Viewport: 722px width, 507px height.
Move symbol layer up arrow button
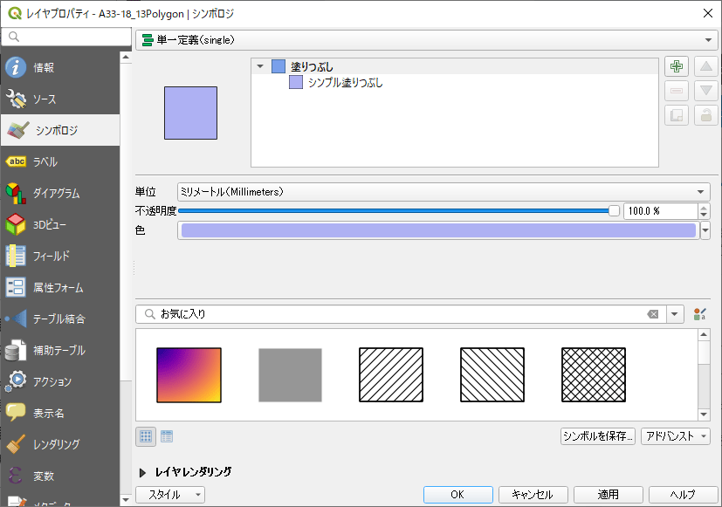[706, 66]
